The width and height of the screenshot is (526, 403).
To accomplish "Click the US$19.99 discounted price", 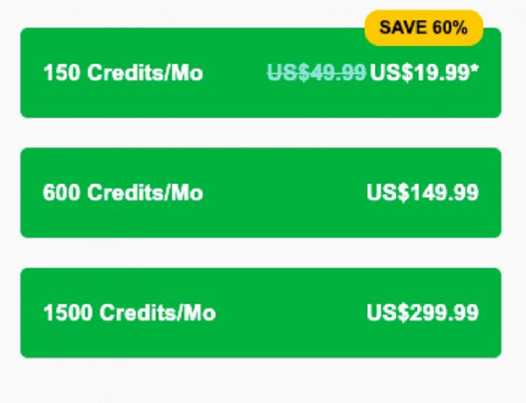I will [x=419, y=73].
